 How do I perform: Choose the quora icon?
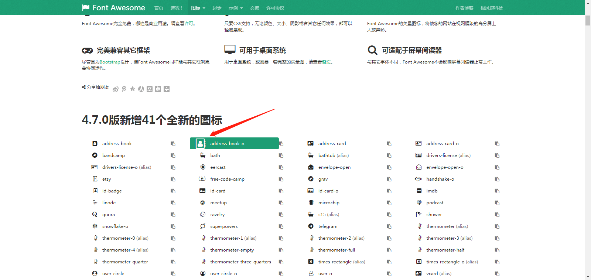(95, 214)
